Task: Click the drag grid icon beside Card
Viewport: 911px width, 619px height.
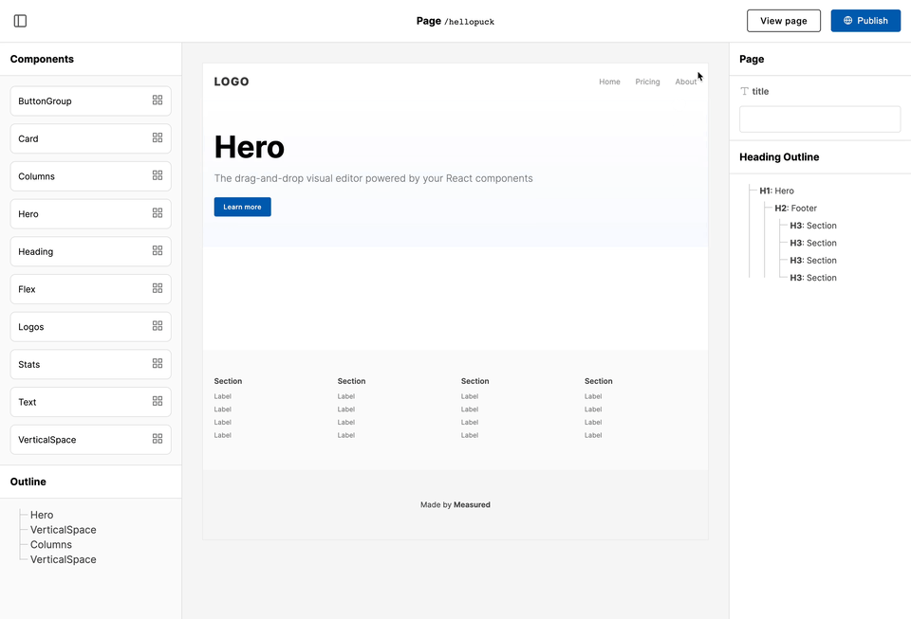Action: 158,138
